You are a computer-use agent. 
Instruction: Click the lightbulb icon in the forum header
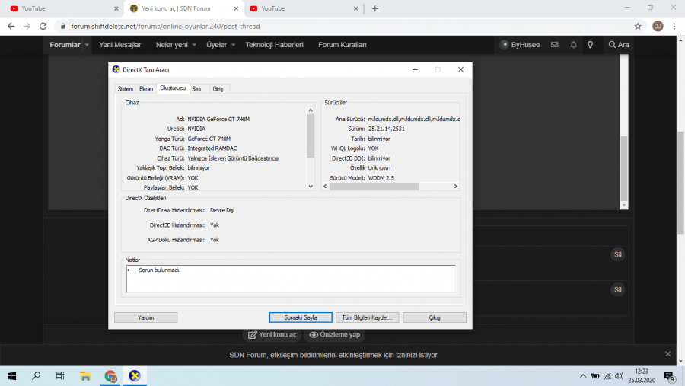[x=590, y=45]
